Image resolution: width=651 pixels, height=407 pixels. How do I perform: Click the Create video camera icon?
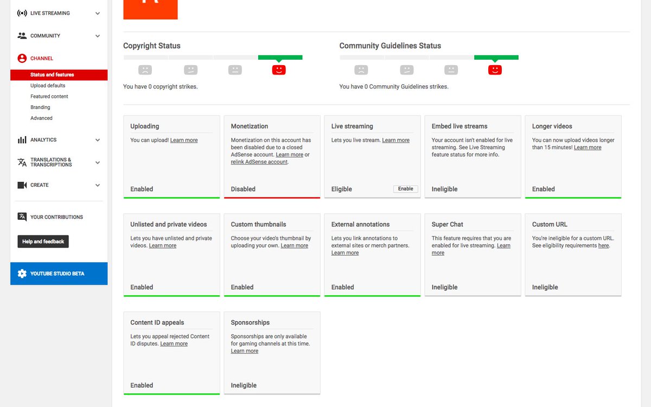tap(22, 185)
